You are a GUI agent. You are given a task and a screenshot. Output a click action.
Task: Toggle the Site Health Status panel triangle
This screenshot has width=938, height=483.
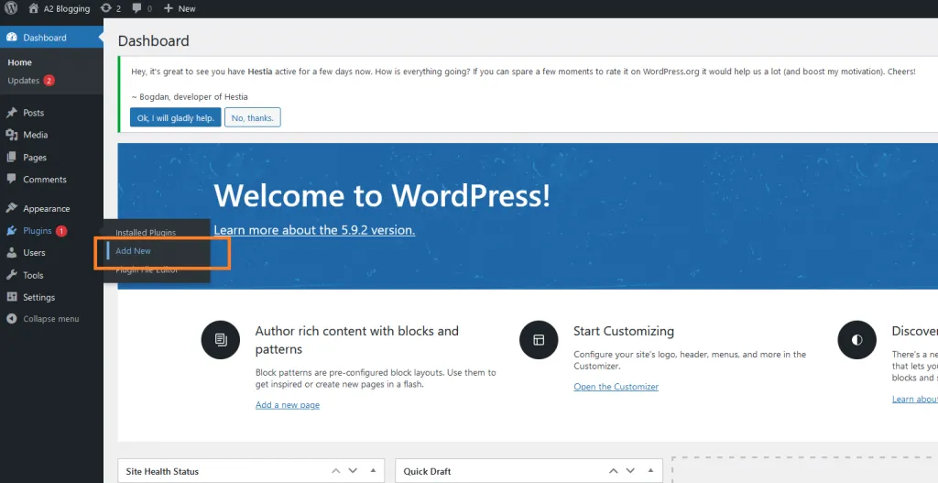click(x=374, y=470)
